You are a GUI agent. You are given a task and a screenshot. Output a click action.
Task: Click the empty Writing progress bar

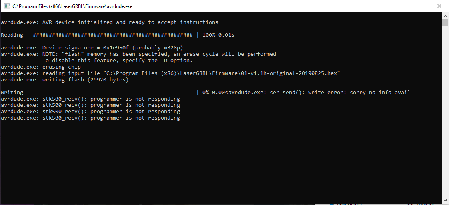tap(113, 93)
